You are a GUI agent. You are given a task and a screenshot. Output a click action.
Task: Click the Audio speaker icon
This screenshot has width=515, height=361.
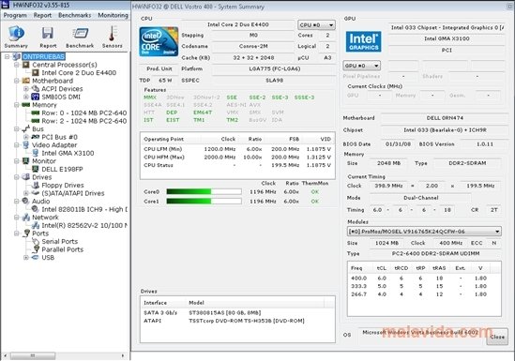tap(26, 202)
